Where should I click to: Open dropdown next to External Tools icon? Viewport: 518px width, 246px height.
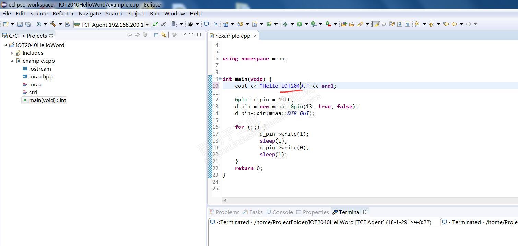tap(335, 24)
